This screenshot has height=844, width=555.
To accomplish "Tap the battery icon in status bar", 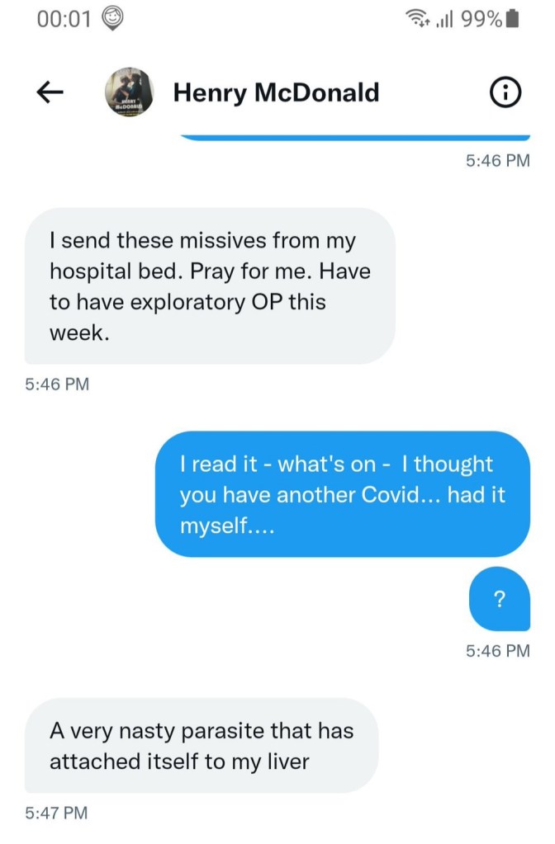I will click(x=512, y=18).
